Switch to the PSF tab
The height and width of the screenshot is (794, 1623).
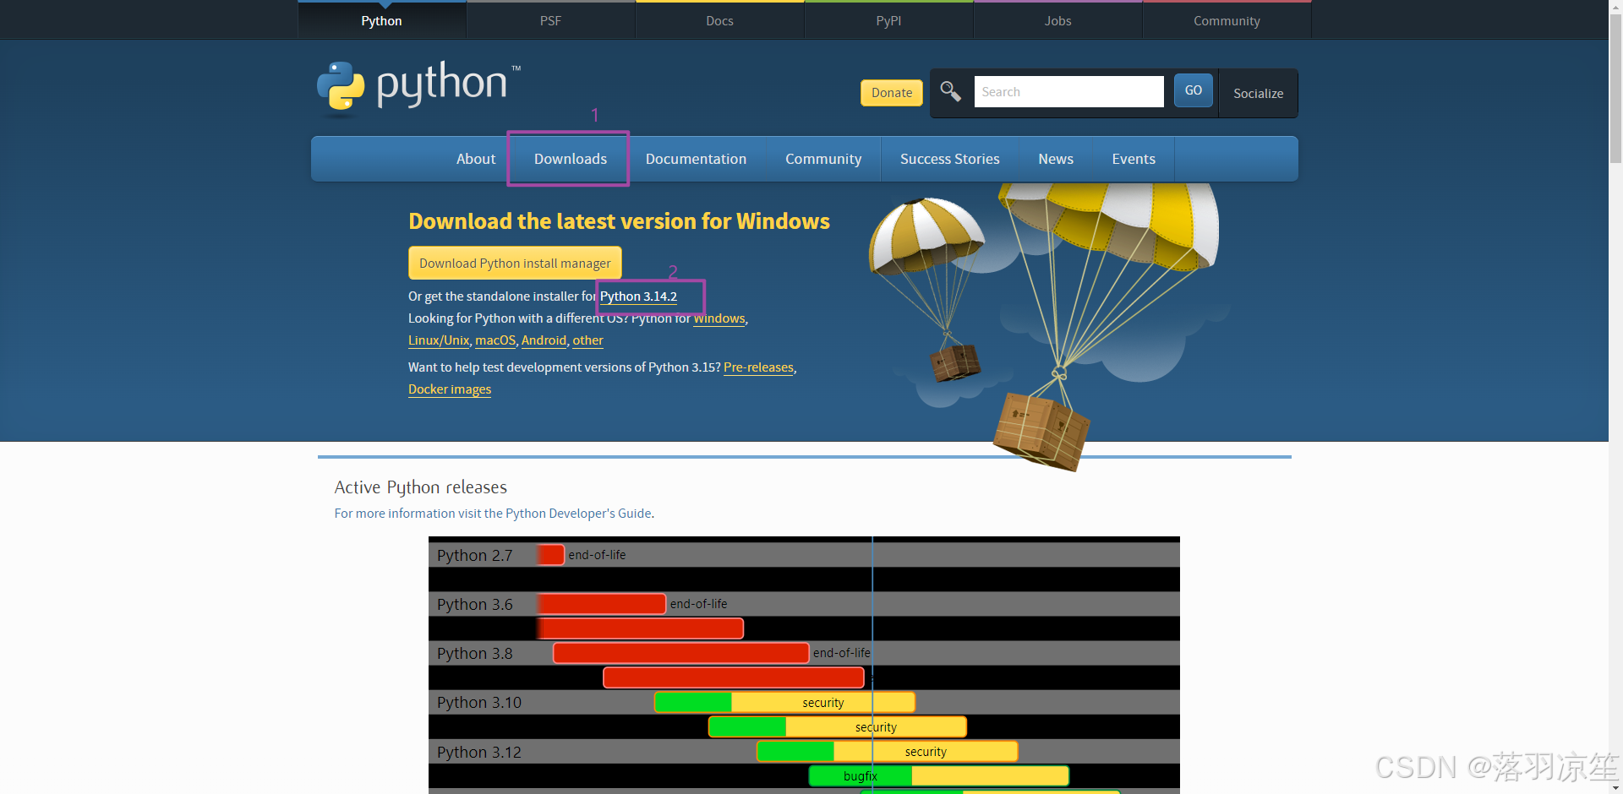[x=550, y=20]
